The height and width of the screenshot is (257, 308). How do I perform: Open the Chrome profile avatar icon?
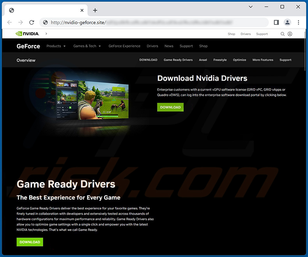(287, 22)
